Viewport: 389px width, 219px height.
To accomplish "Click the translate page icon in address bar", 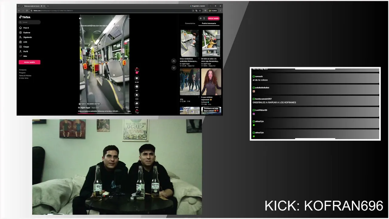I will (x=196, y=11).
